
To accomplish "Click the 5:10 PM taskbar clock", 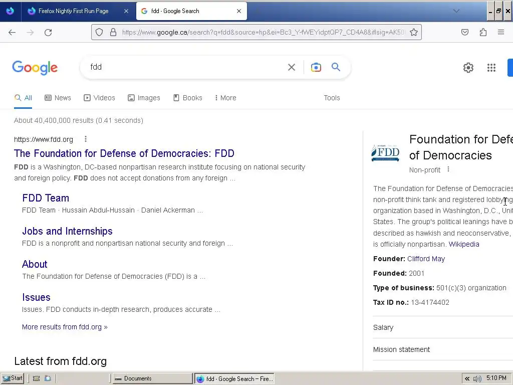I will [496, 378].
